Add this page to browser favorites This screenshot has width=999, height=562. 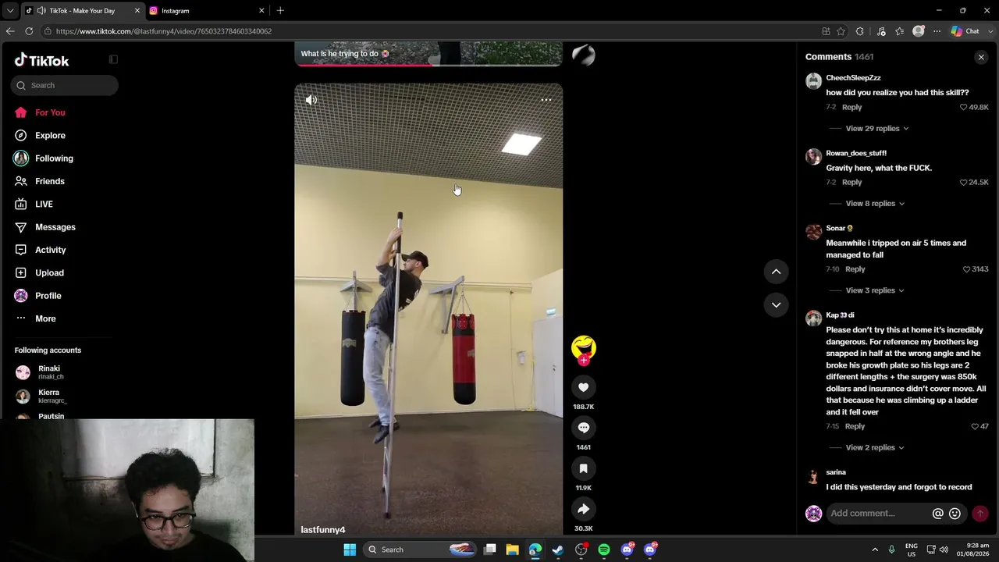click(x=841, y=31)
